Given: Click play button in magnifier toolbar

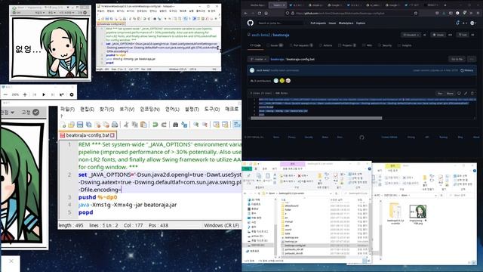Looking at the screenshot, I should coord(44,94).
